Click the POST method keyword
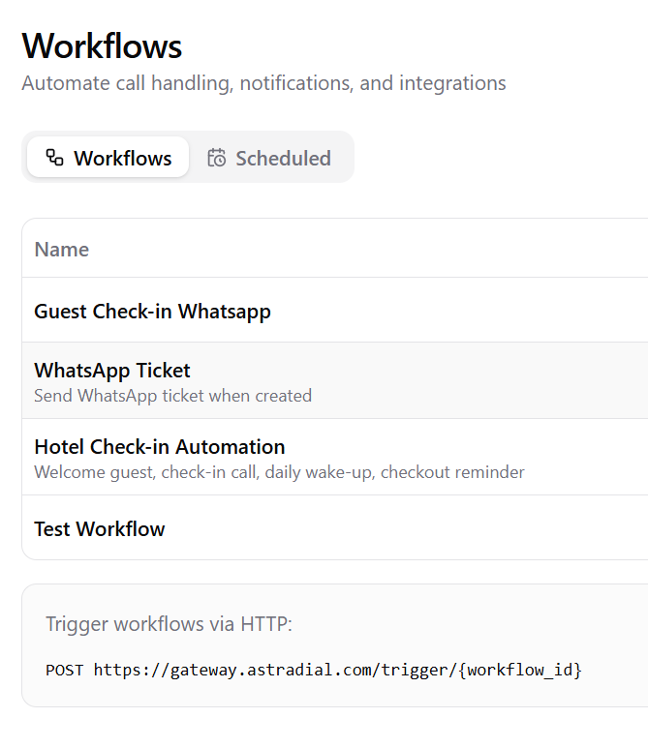This screenshot has width=648, height=748. tap(65, 670)
